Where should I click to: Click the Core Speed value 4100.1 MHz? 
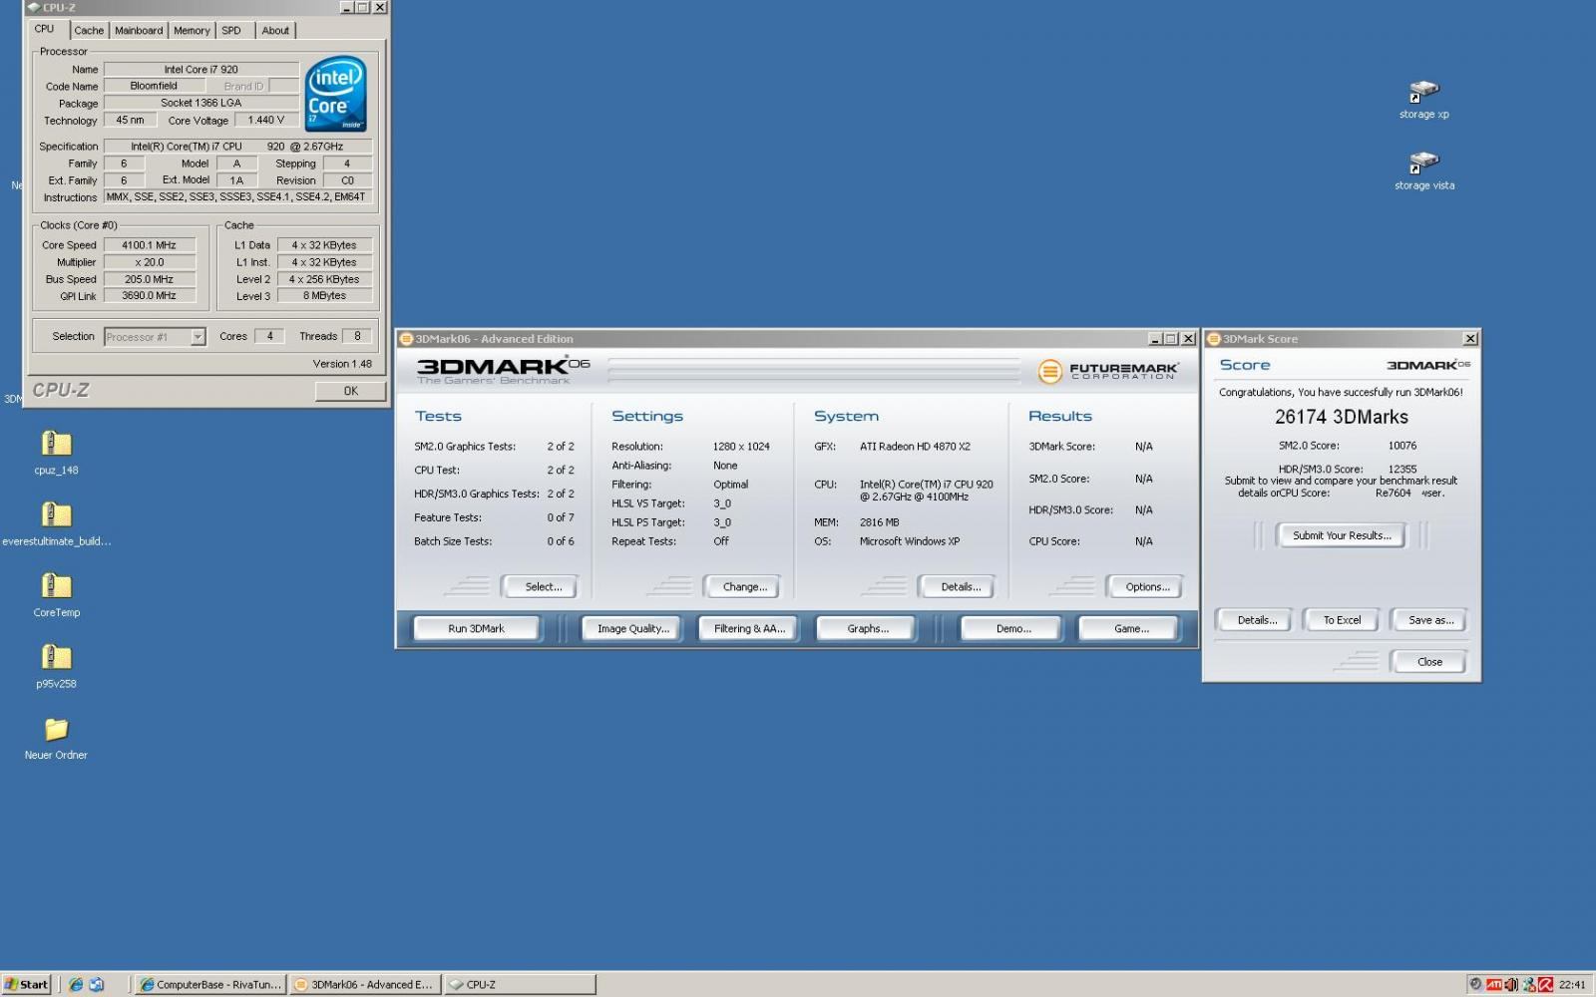[x=150, y=245]
